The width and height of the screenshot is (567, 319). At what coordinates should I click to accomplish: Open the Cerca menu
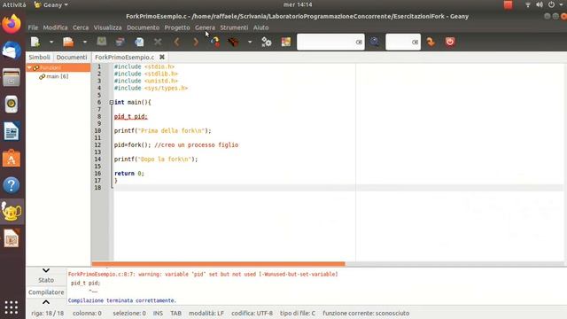pos(81,27)
